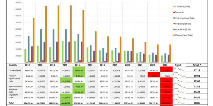Click the Oxycodone (Sale) legend label
Image resolution: width=213 pixels, height=106 pixels.
click(x=184, y=35)
